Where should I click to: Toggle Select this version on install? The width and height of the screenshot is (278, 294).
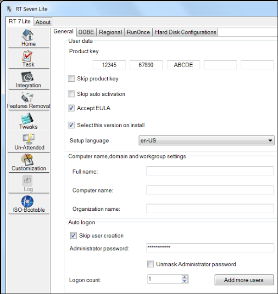click(71, 125)
